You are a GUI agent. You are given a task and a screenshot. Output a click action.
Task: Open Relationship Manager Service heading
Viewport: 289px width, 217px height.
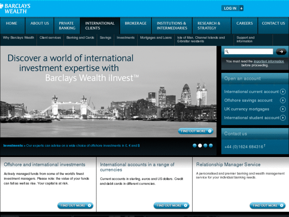[x=228, y=164]
